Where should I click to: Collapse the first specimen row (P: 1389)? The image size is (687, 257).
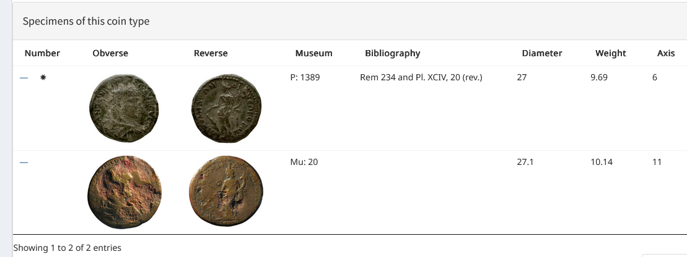coord(24,78)
